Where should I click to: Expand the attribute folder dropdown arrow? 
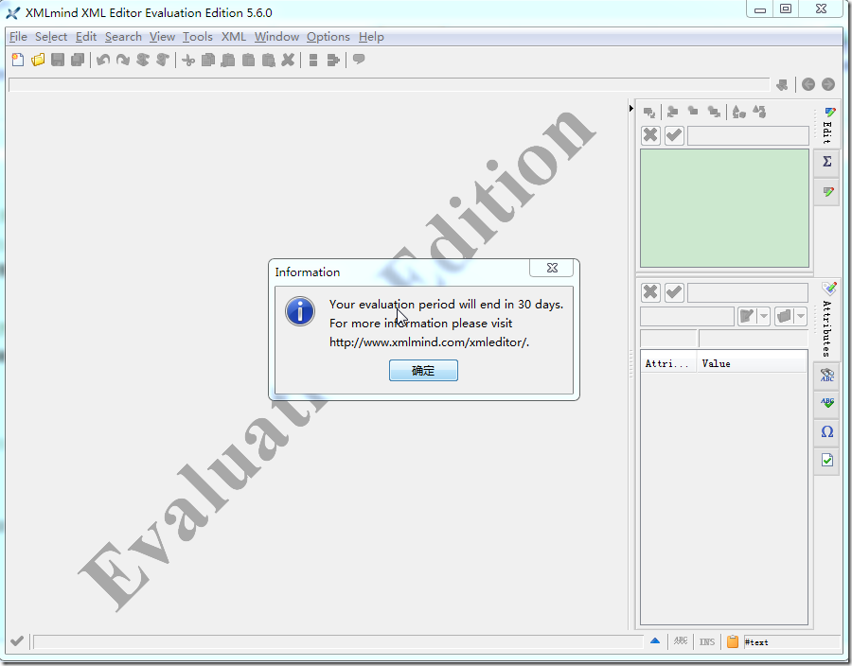coord(800,316)
